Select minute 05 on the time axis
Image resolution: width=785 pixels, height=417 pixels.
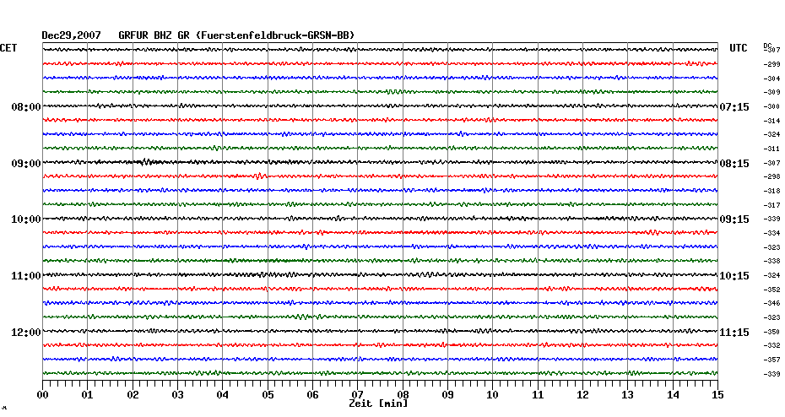point(268,395)
